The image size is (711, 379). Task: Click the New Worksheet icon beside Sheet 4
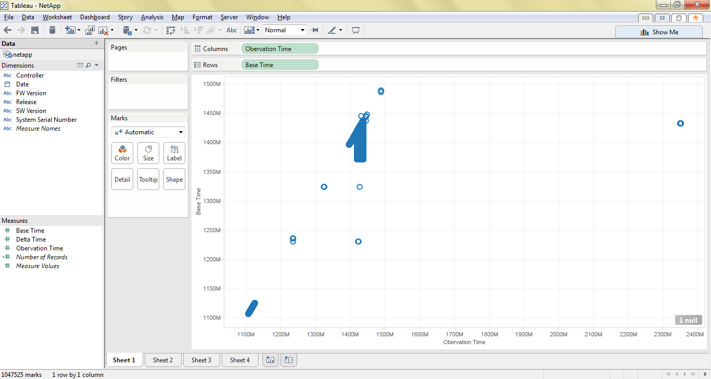pos(270,360)
